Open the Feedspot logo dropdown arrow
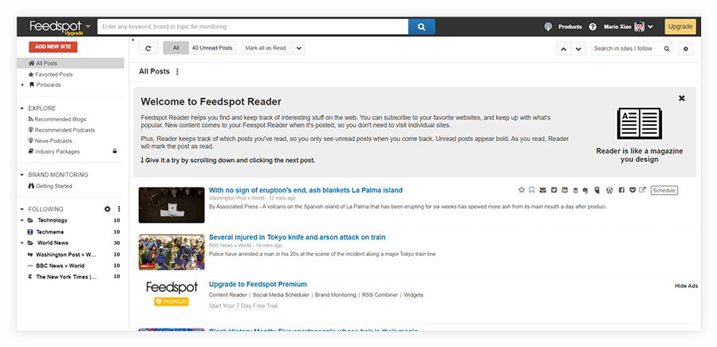The image size is (717, 347). click(89, 26)
